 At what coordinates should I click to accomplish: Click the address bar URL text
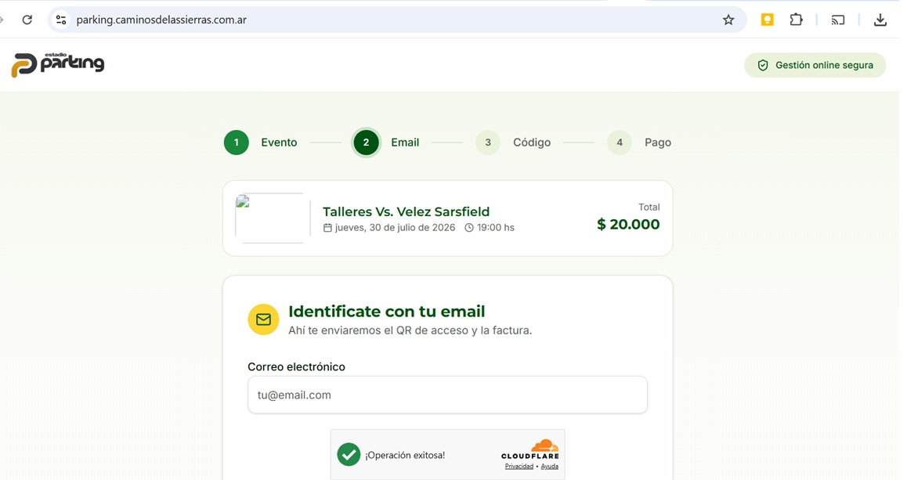pos(161,20)
